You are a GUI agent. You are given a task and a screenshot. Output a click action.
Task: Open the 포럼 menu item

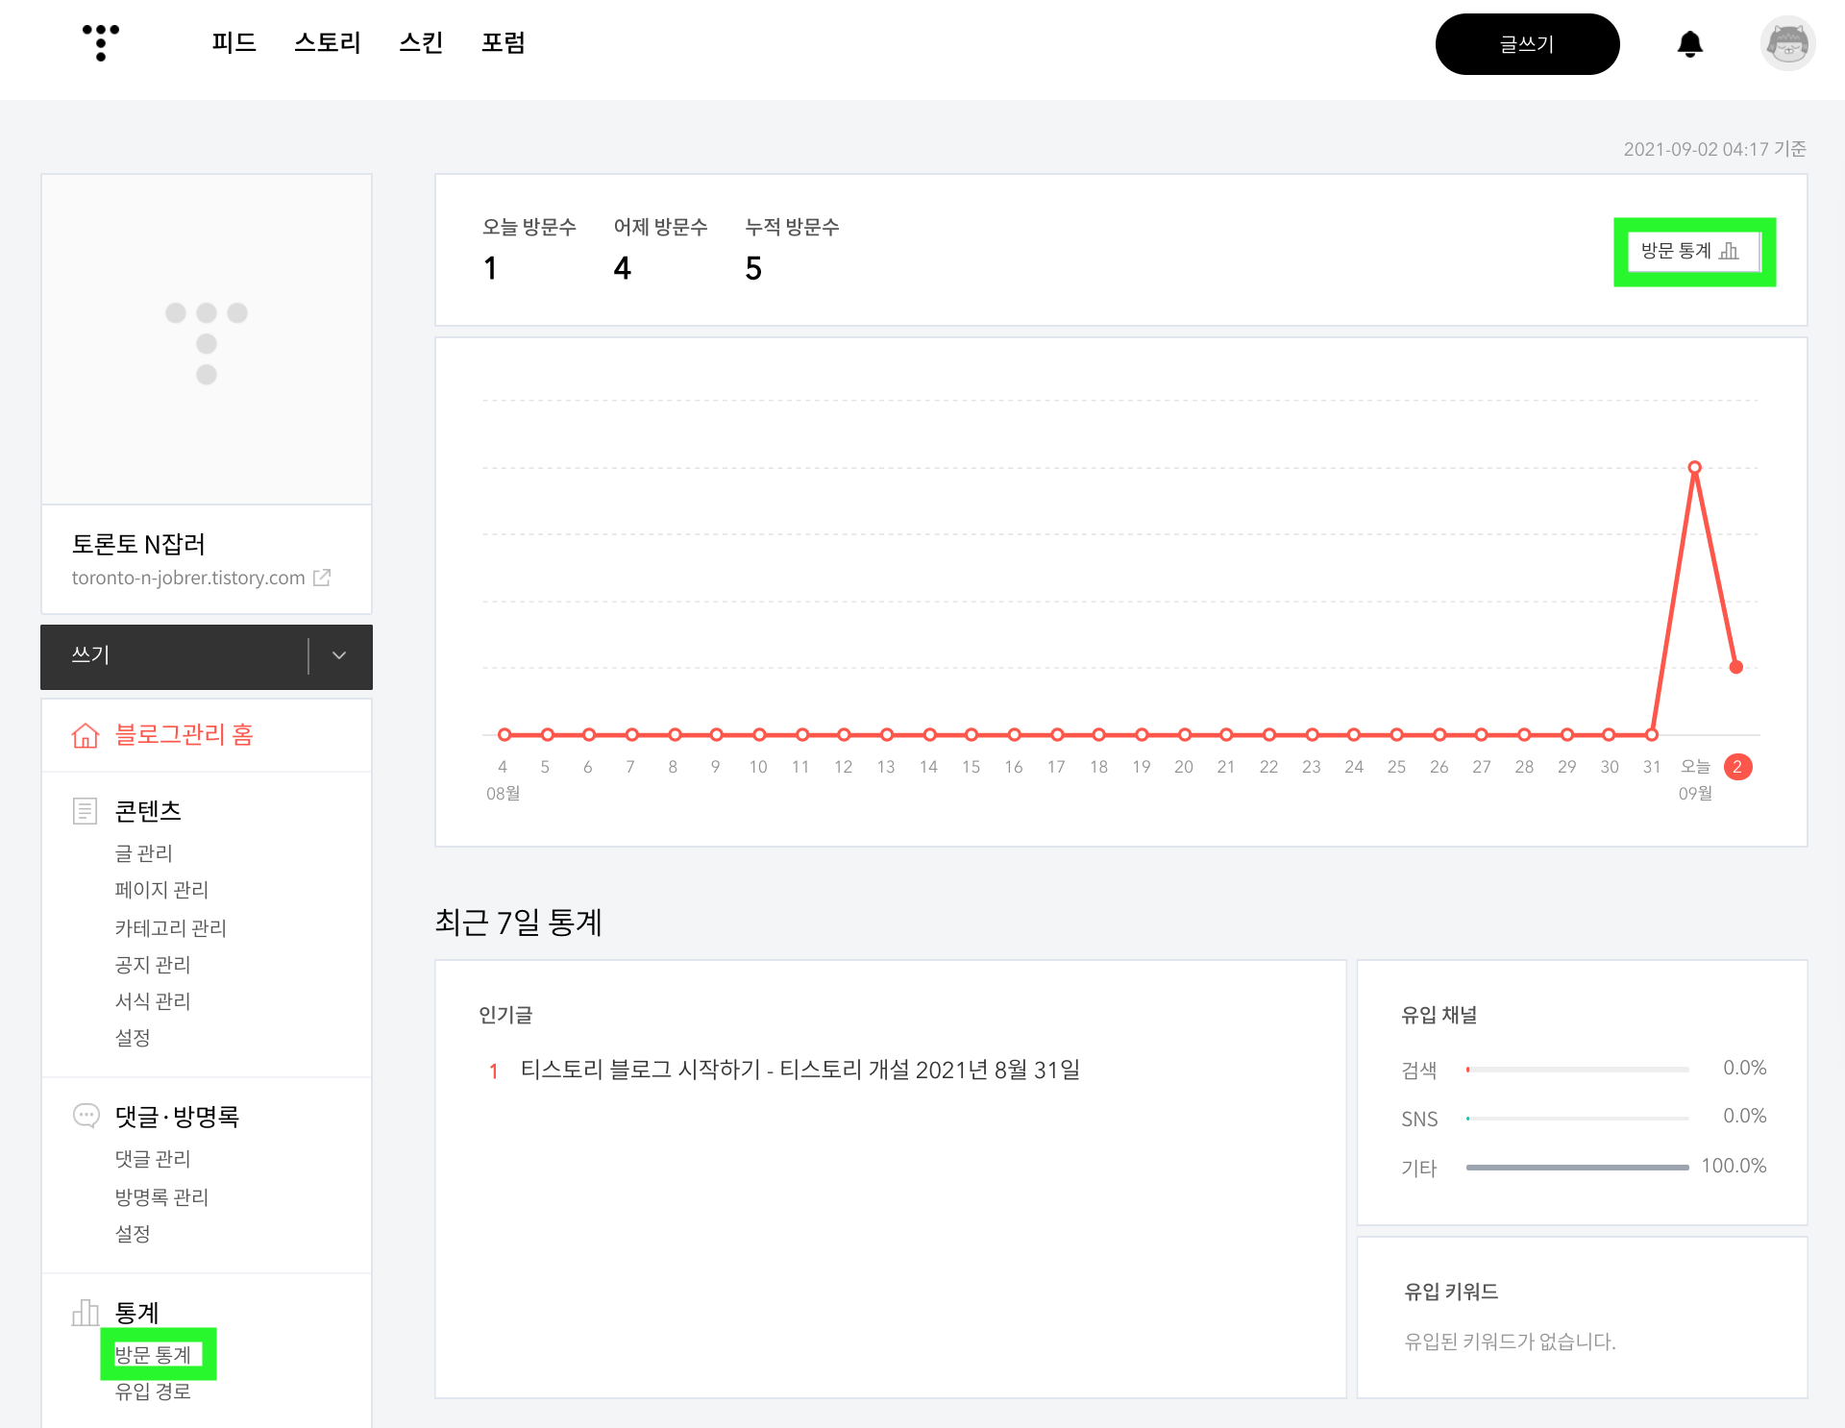point(503,43)
